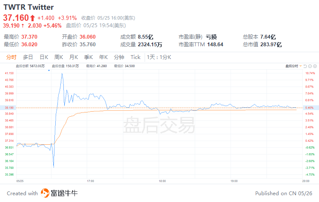
Task: Select the 年K tab
Action: point(103,57)
